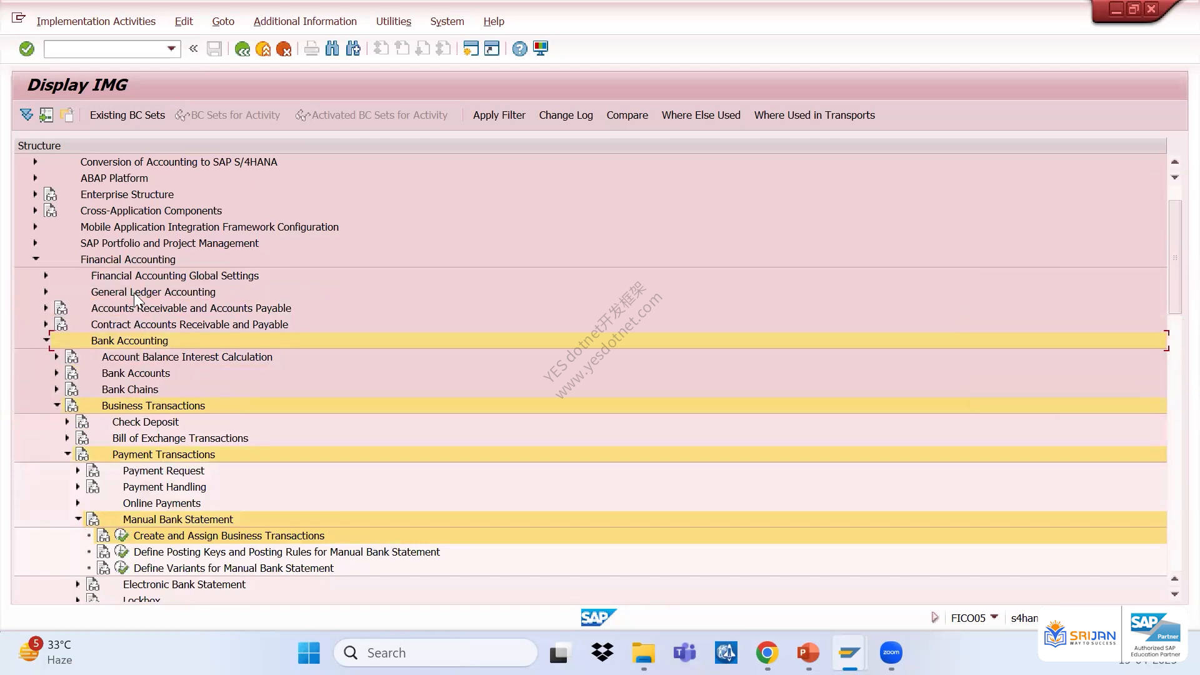Click the green checkmark Enter icon
Screen dimensions: 1200x675
pos(26,49)
